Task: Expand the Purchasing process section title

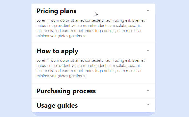Action: point(66,91)
